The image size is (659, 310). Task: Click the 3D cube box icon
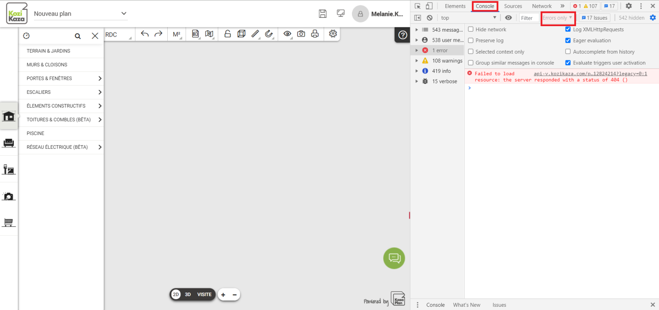(x=242, y=34)
